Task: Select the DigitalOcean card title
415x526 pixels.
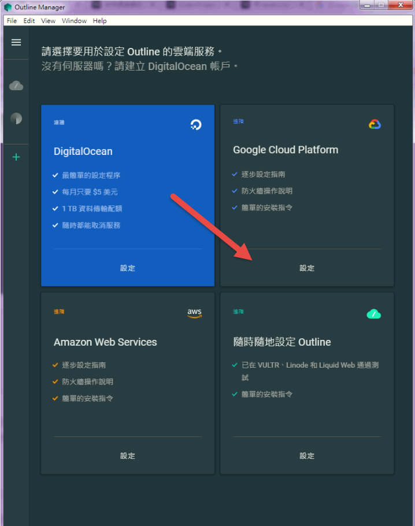Action: [83, 151]
